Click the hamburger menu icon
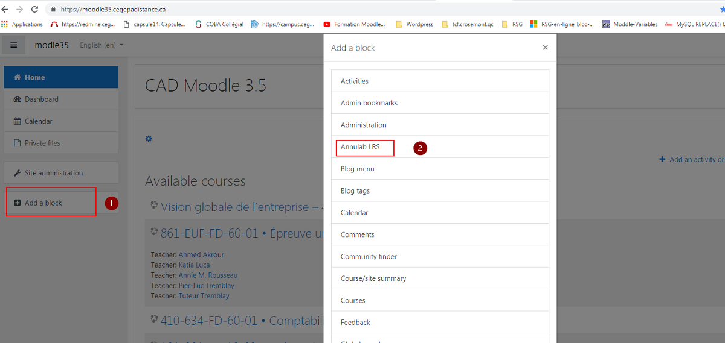725x343 pixels. pos(14,45)
